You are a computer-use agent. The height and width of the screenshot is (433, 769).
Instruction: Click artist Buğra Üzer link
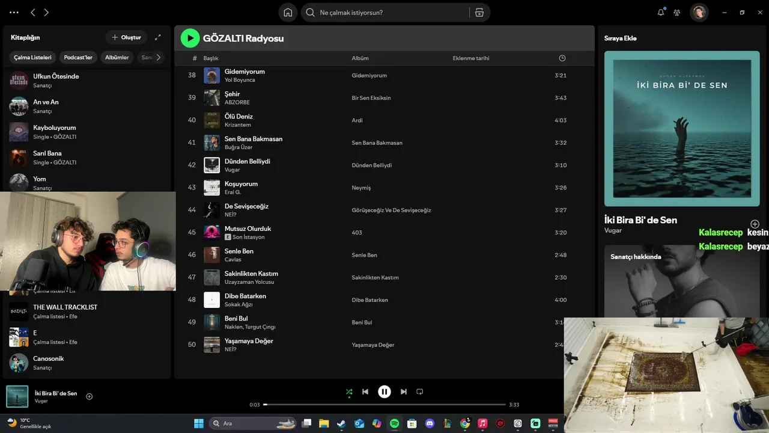pos(239,147)
